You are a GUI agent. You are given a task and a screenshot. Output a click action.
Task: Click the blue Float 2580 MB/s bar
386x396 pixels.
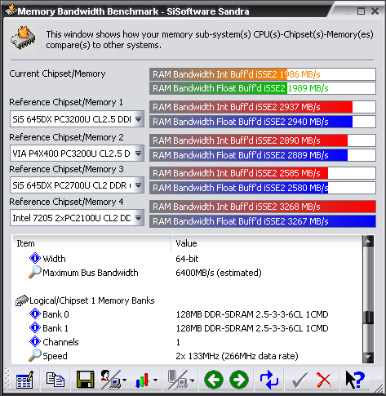(263, 188)
